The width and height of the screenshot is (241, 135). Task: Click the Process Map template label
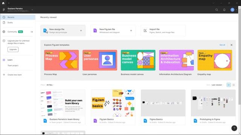click(x=50, y=74)
